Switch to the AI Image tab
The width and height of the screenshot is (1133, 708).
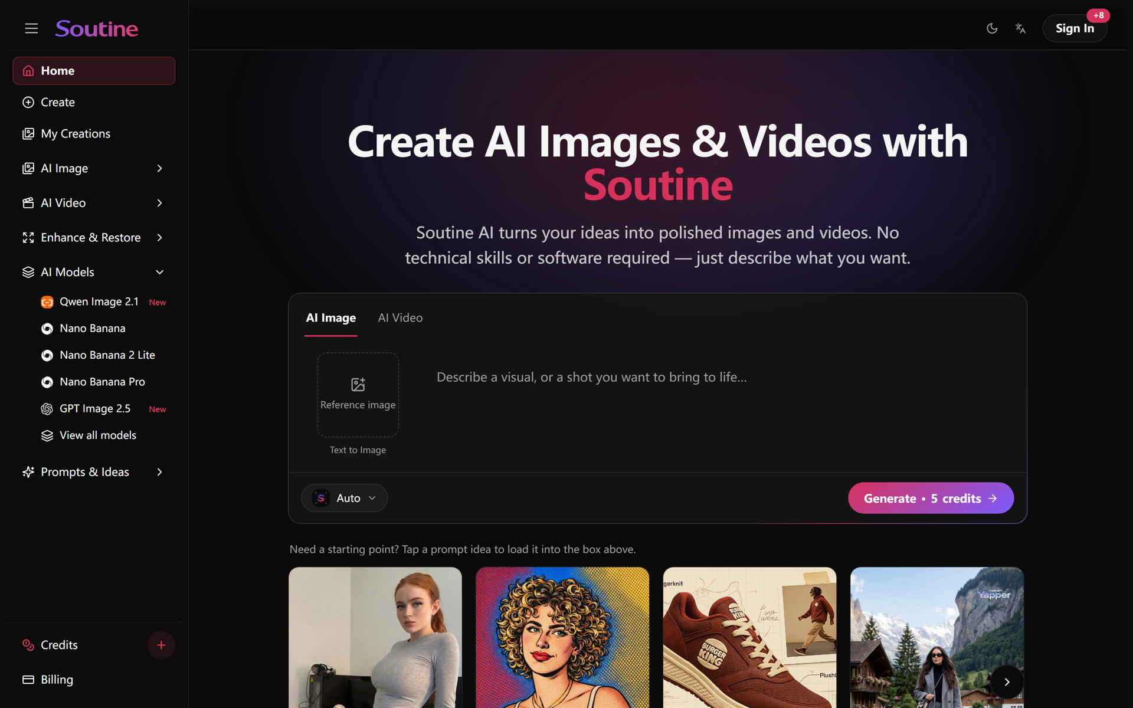pos(330,318)
